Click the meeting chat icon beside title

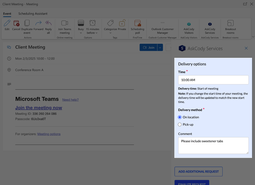(x=9, y=47)
